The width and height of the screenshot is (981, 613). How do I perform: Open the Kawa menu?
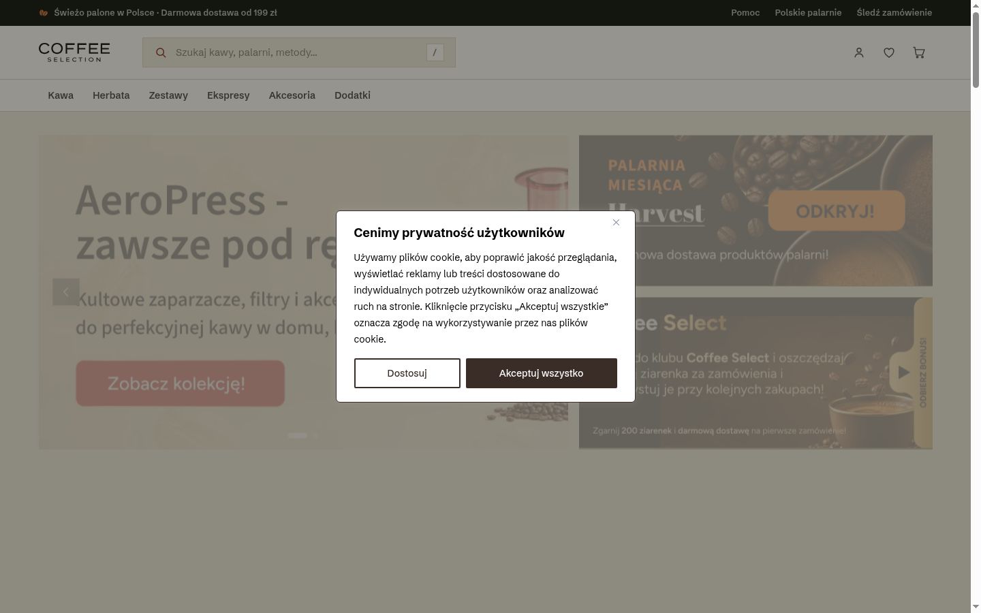click(x=61, y=95)
